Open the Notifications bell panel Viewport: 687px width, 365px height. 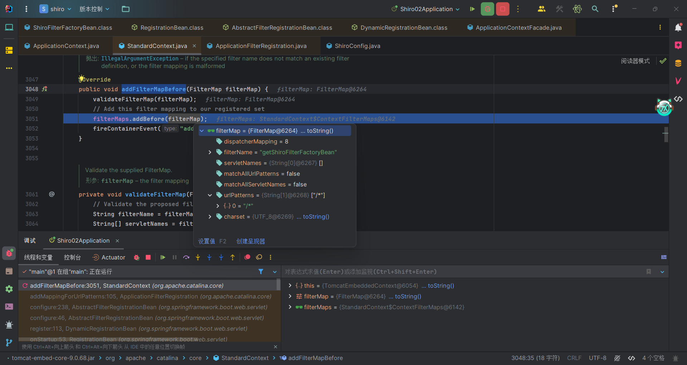click(678, 27)
